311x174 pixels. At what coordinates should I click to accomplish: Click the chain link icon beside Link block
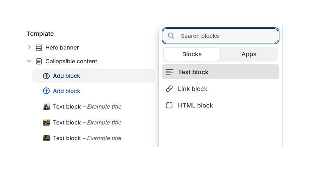[170, 89]
